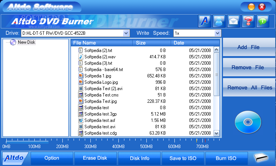This screenshot has width=276, height=166.
Task: Select file name 'Softpedia Test.cms'
Action: (x=102, y=95)
